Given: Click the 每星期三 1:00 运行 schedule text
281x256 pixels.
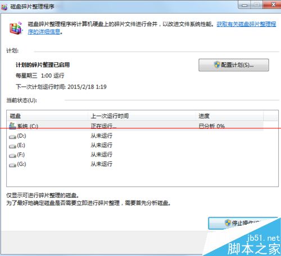Looking at the screenshot, I should point(40,76).
